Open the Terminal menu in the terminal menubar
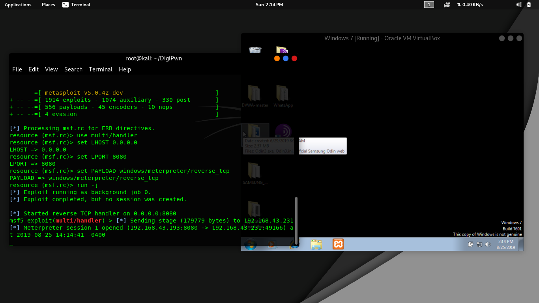Viewport: 539px width, 303px height. [101, 69]
